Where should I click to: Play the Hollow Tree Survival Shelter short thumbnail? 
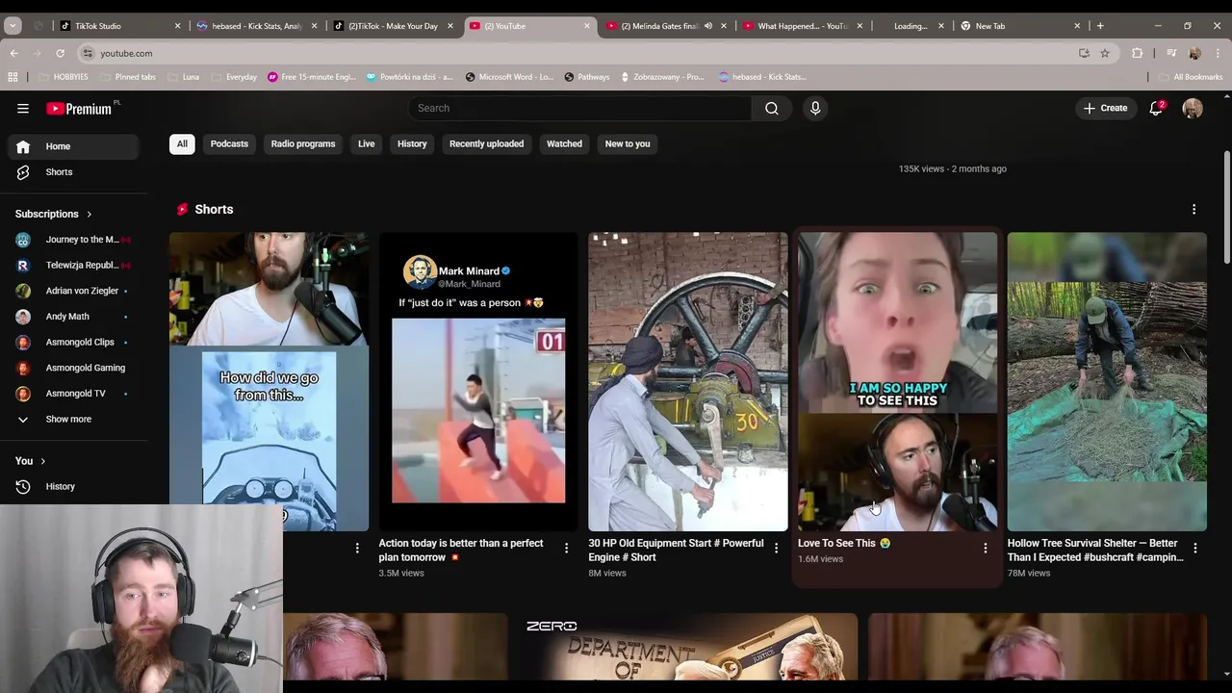tap(1107, 381)
